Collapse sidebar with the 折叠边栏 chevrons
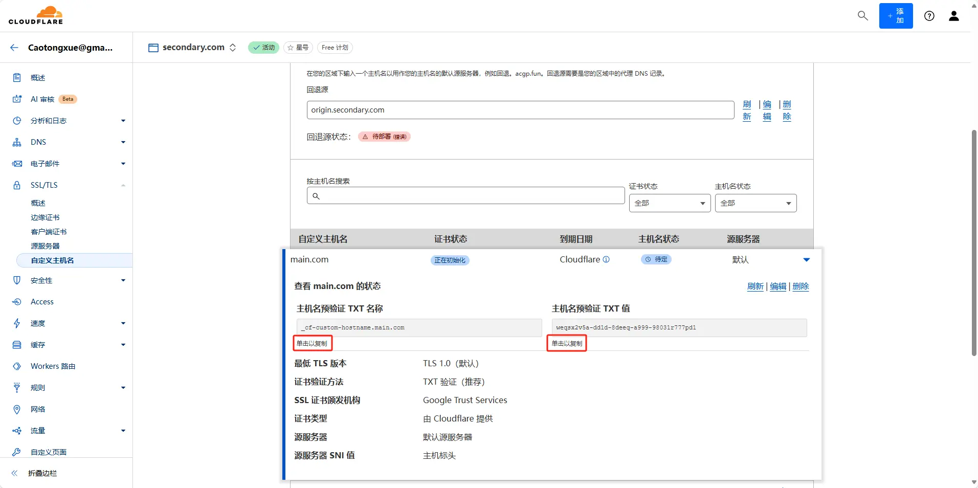This screenshot has width=978, height=488. 14,473
